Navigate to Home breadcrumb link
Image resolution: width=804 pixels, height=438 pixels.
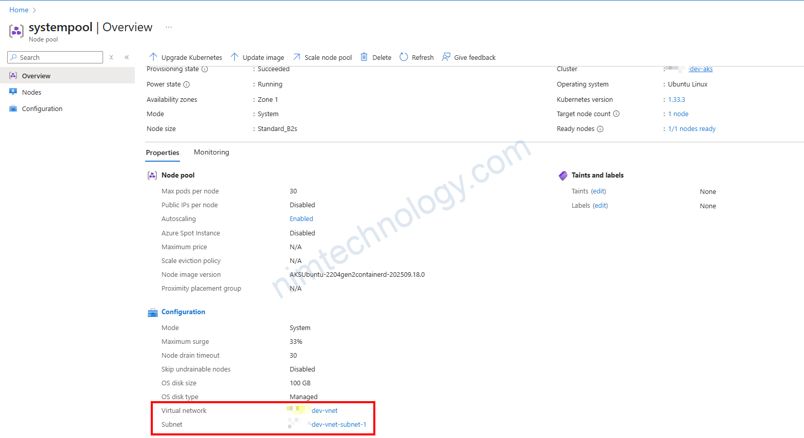click(x=19, y=10)
